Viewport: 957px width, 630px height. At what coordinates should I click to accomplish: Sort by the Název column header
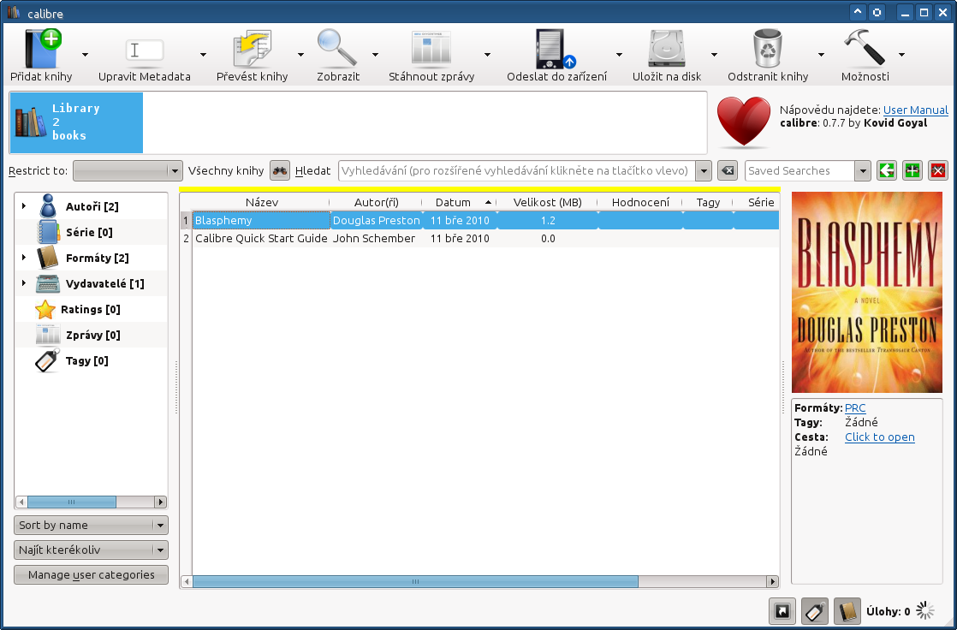(261, 202)
